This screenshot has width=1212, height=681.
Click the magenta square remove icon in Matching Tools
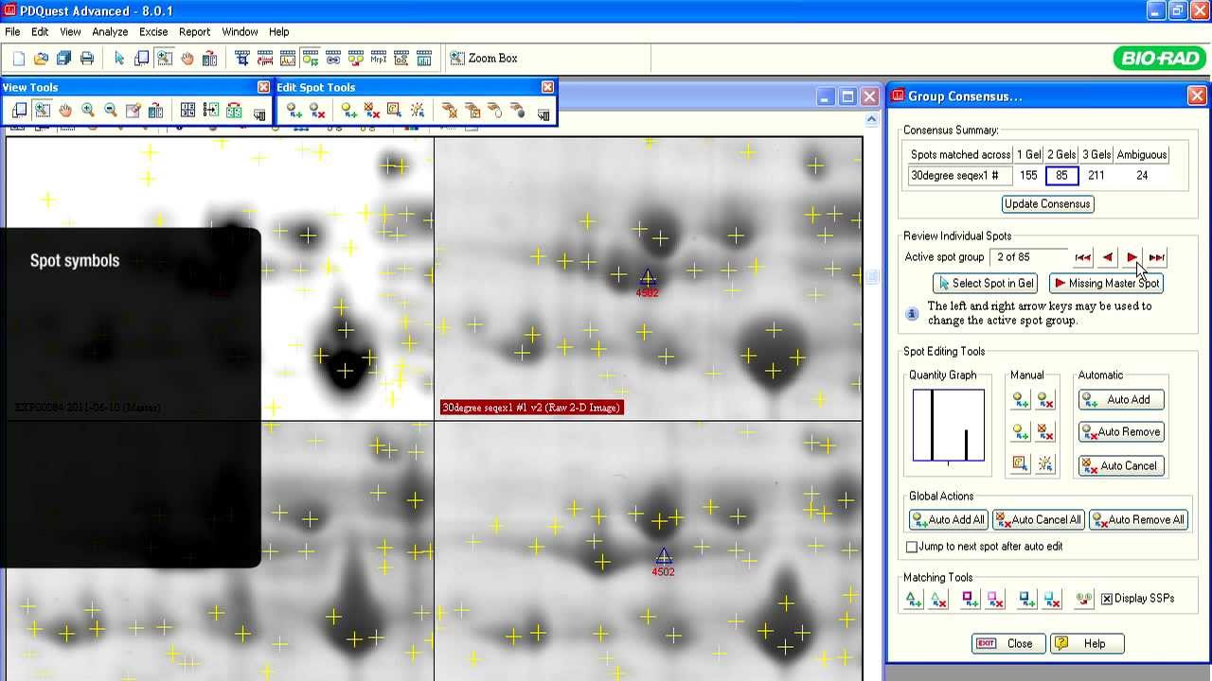[x=995, y=599]
